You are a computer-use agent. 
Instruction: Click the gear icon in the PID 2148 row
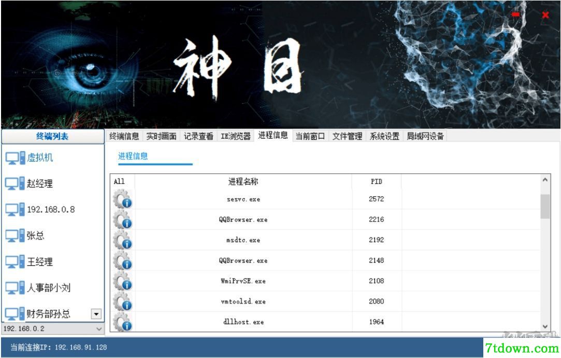[123, 260]
